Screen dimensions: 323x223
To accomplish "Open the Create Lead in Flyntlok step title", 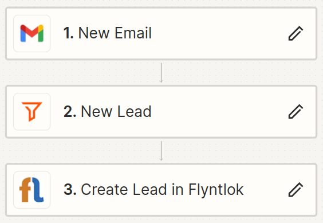I will pos(162,190).
